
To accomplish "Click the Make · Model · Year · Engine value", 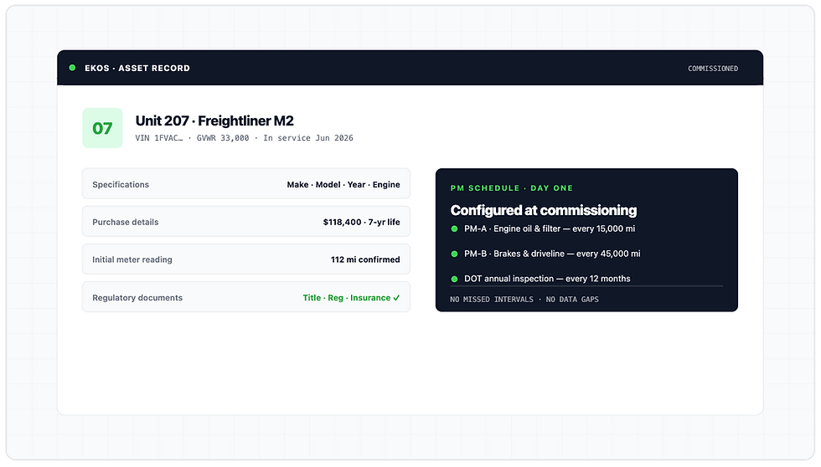I will [343, 185].
